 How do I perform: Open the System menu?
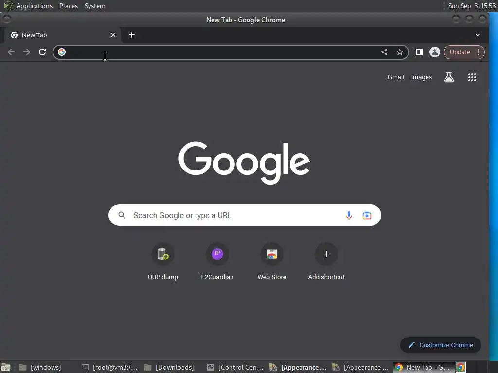(x=95, y=6)
